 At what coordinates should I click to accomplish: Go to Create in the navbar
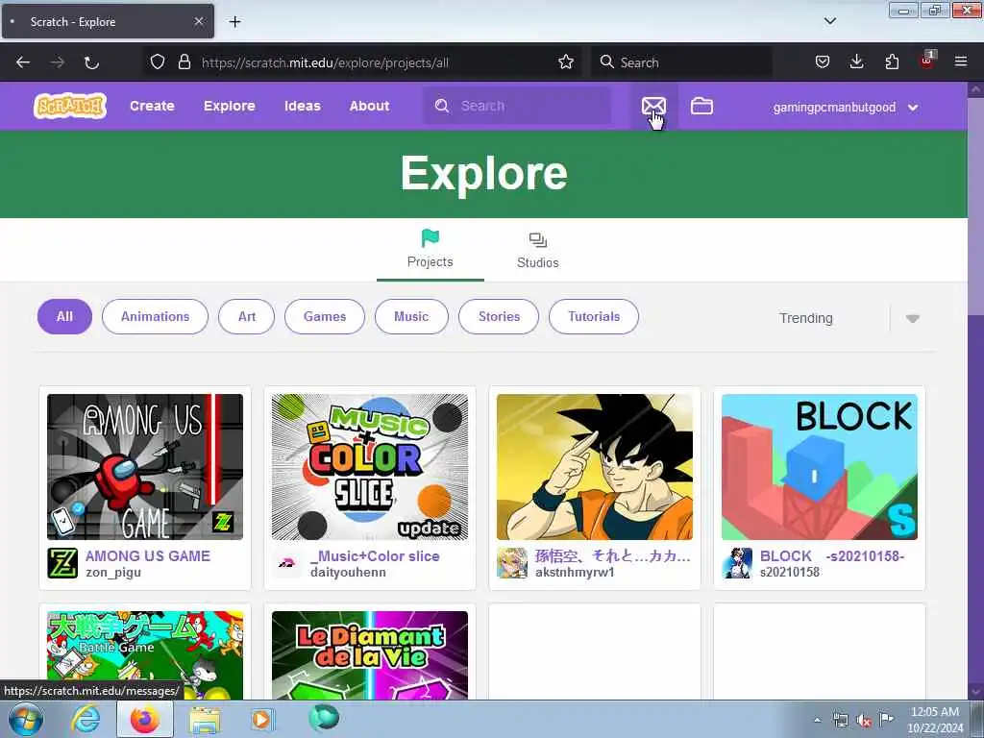(x=152, y=106)
